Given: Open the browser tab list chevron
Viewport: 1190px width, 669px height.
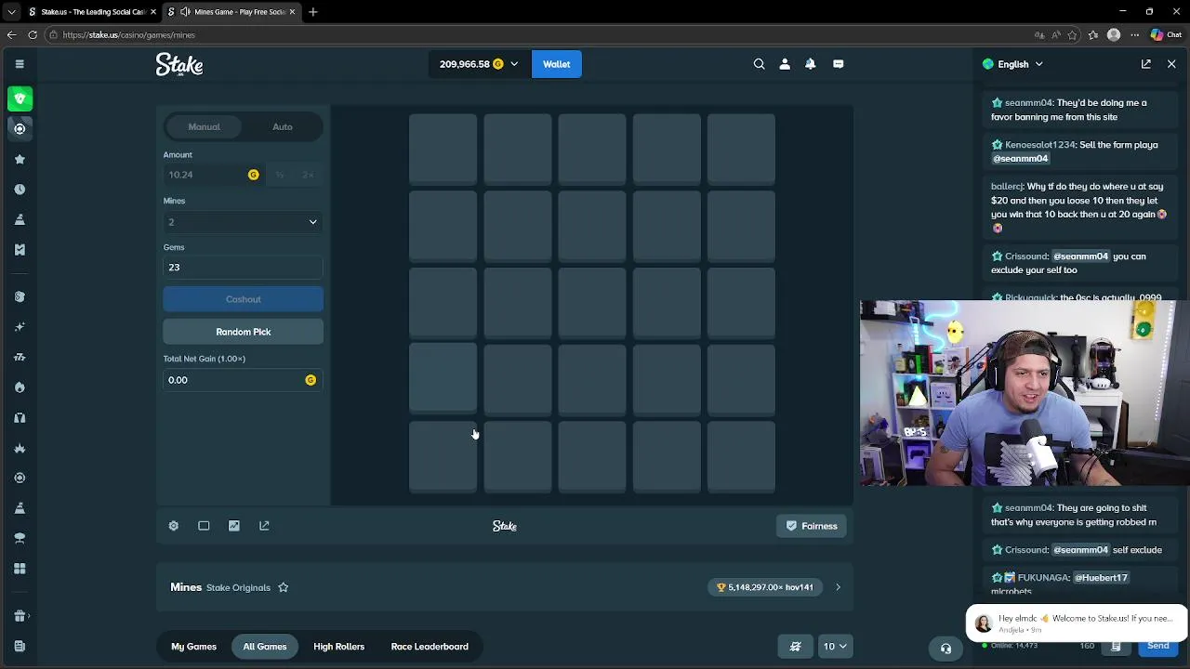Looking at the screenshot, I should (x=11, y=12).
